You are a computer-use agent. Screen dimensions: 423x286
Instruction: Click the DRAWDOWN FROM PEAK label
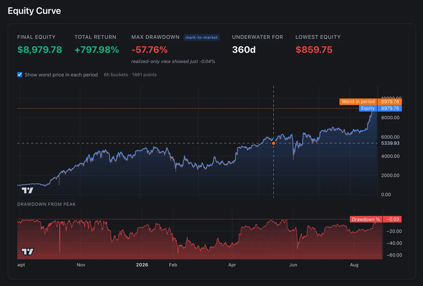47,204
